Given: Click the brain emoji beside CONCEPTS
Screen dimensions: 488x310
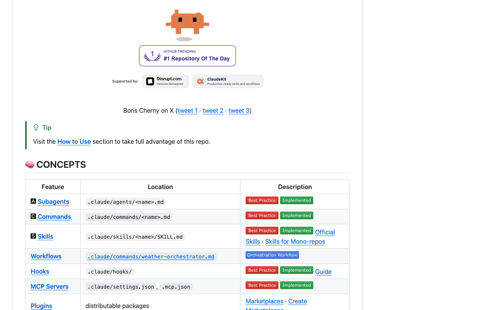Looking at the screenshot, I should [30, 165].
